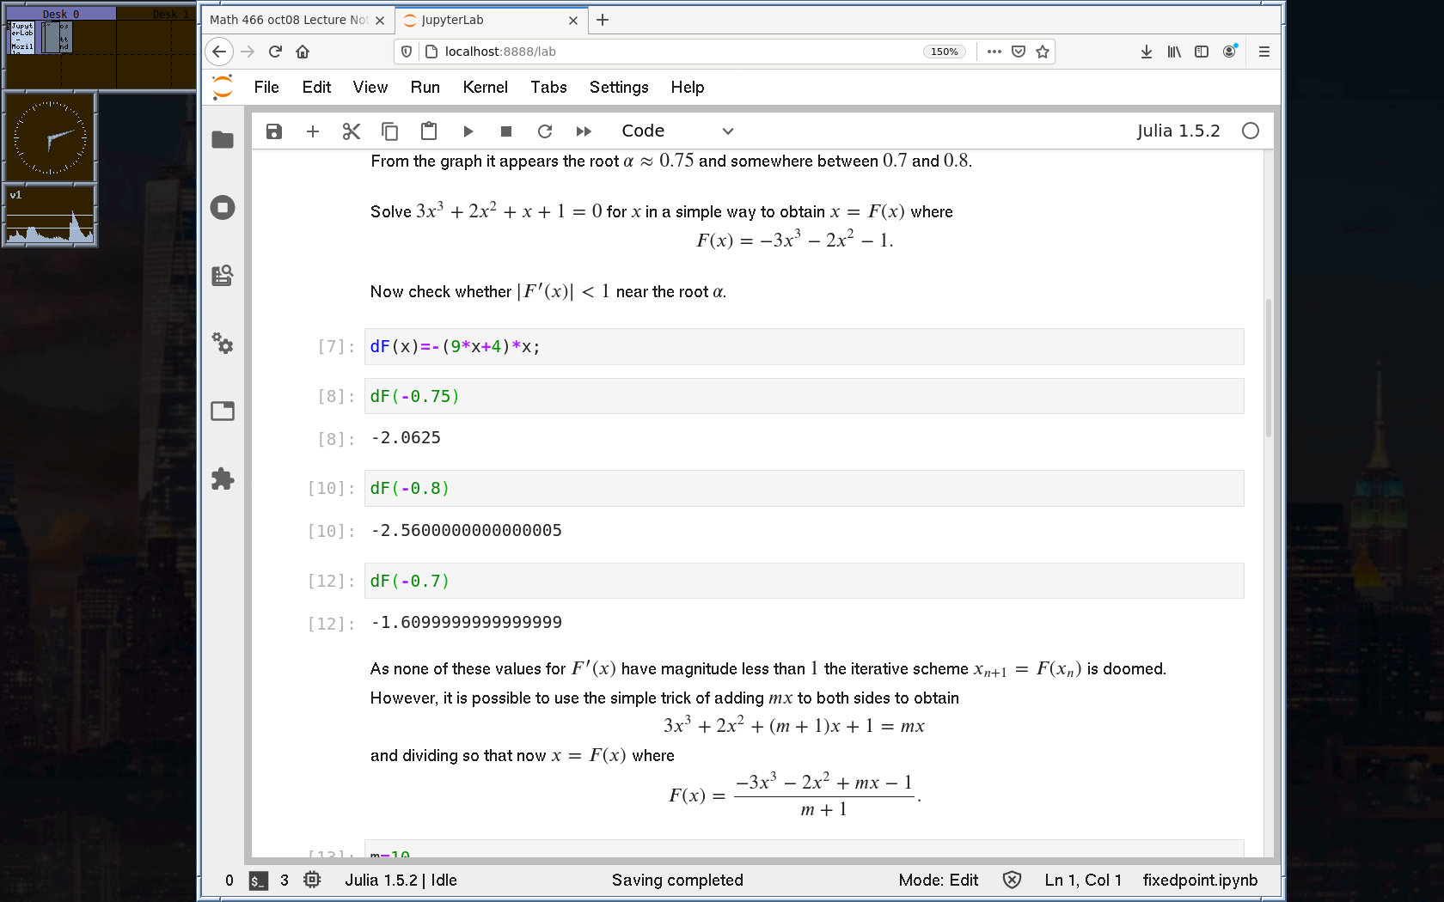The height and width of the screenshot is (902, 1444).
Task: Open the file browser sidebar panel
Action: tap(223, 140)
